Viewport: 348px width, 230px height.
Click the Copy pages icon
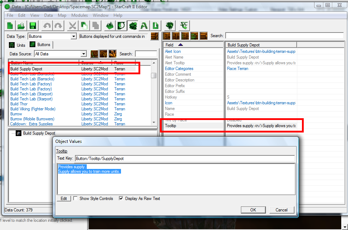pos(84,26)
